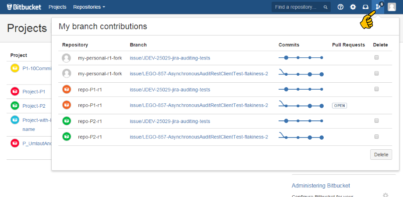Open the P1-10Commi project link

tap(37, 68)
